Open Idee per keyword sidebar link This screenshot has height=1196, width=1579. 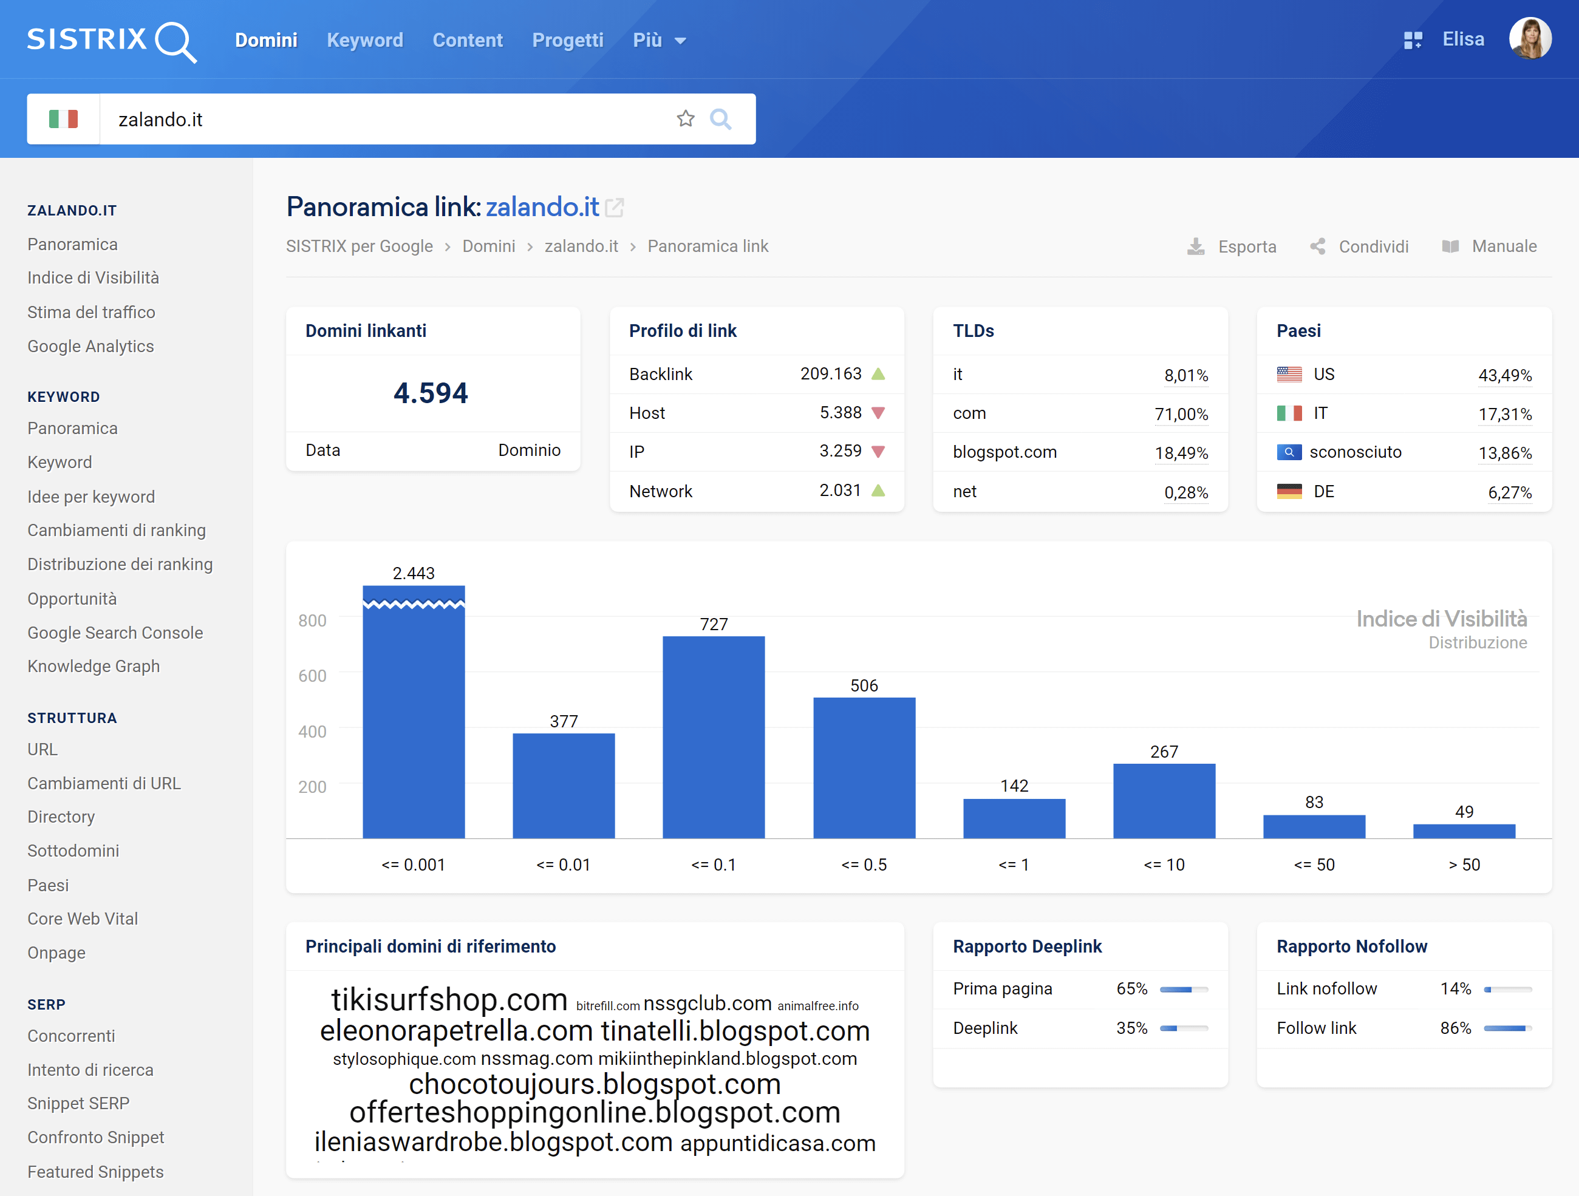91,497
